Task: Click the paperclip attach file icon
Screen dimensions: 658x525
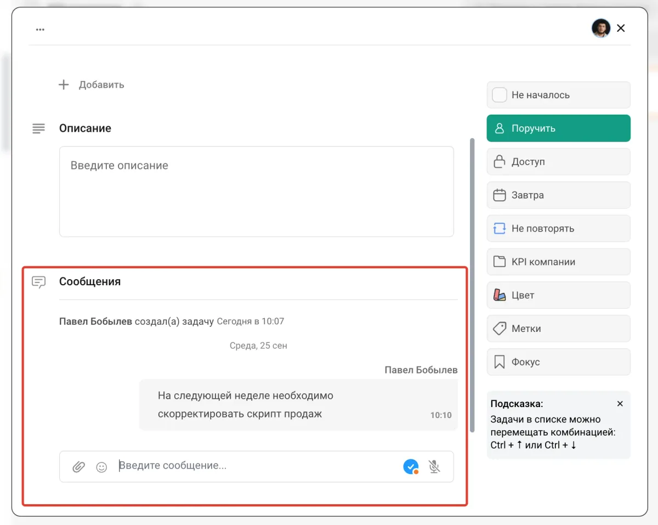Action: click(x=79, y=467)
